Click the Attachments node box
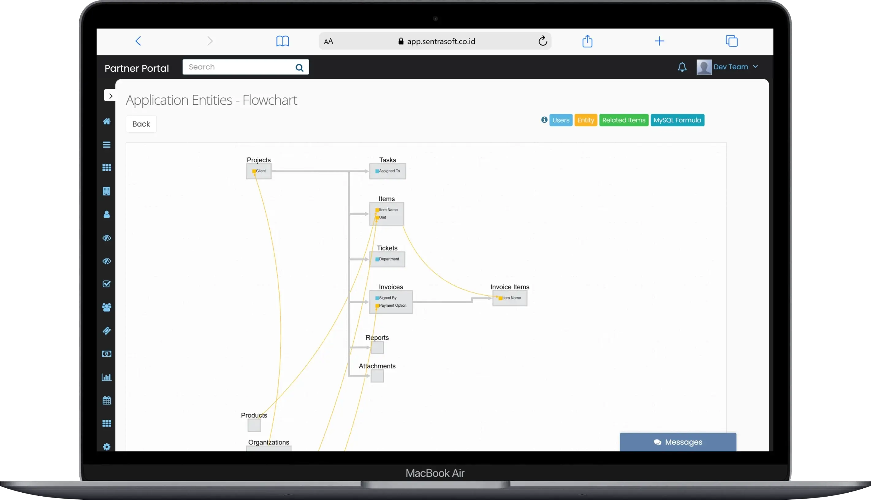This screenshot has width=871, height=500. click(x=377, y=376)
